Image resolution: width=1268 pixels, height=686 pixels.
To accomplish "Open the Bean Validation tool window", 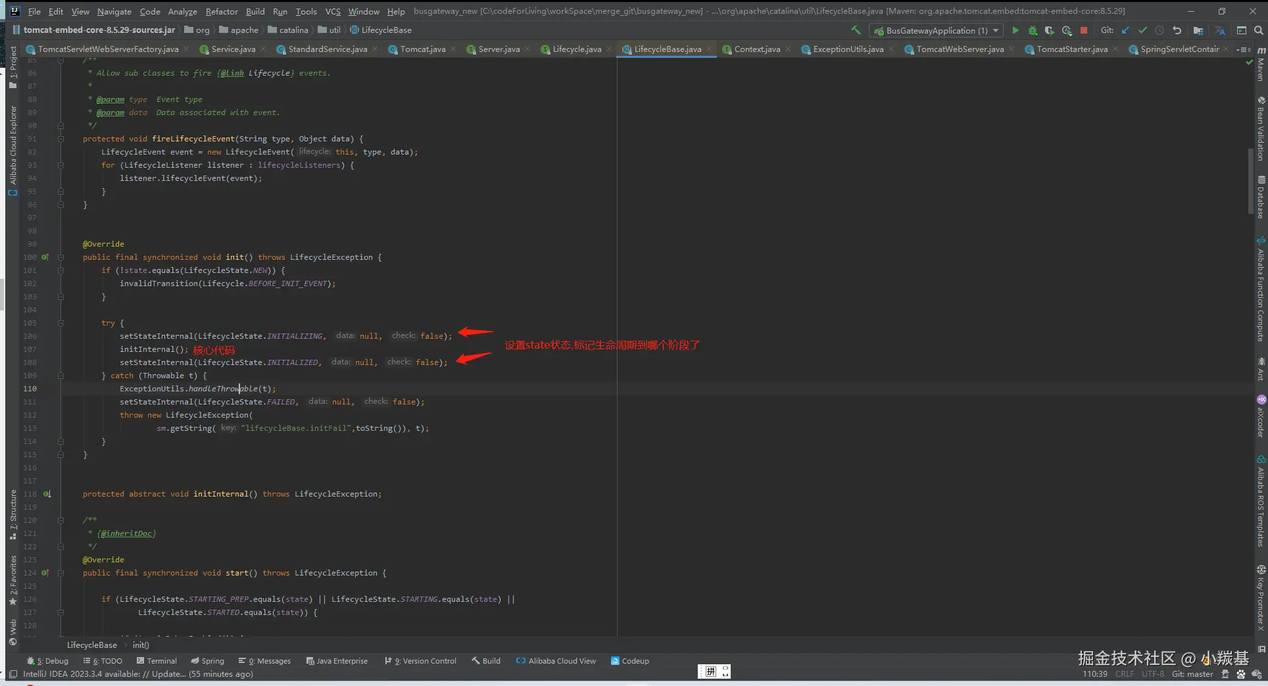I will [x=1261, y=130].
